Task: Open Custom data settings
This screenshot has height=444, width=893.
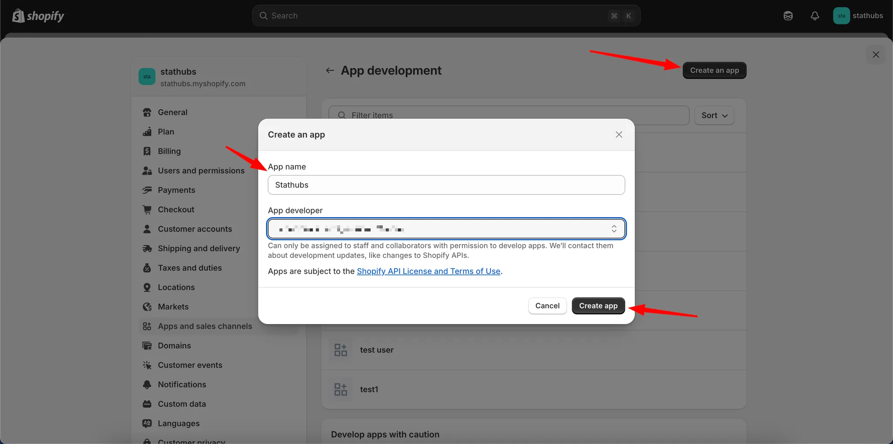Action: coord(182,404)
